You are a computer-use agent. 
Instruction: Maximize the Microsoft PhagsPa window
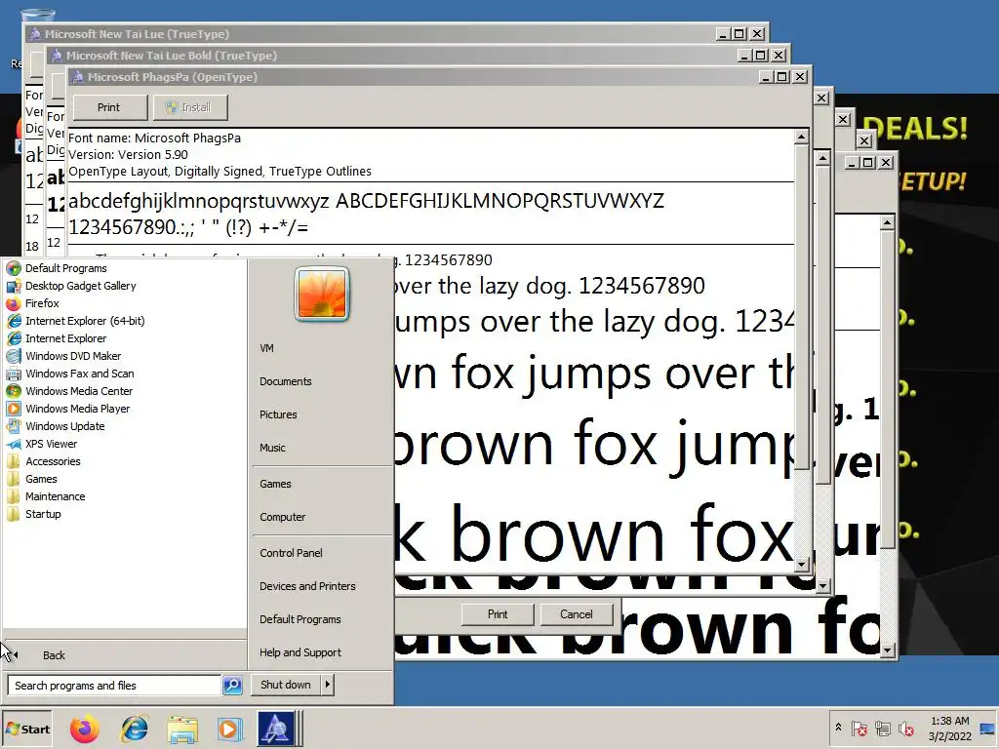click(781, 77)
